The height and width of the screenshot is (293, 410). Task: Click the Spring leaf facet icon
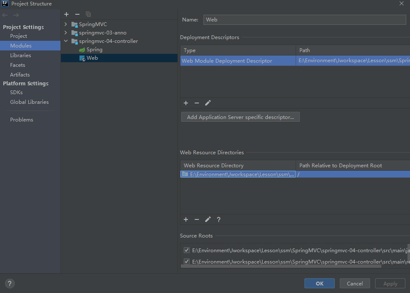(82, 50)
